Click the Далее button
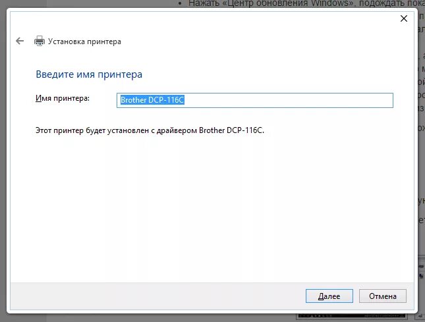 (329, 296)
